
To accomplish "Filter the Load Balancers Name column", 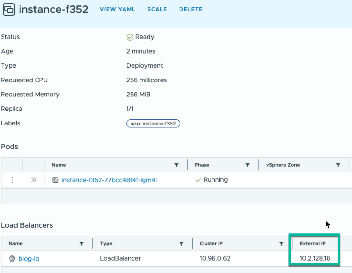I will (82, 244).
